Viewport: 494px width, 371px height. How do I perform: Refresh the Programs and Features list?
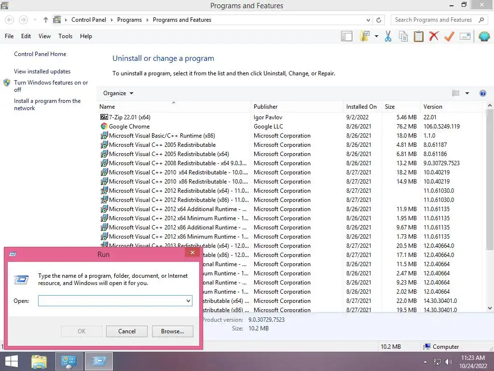(x=379, y=20)
